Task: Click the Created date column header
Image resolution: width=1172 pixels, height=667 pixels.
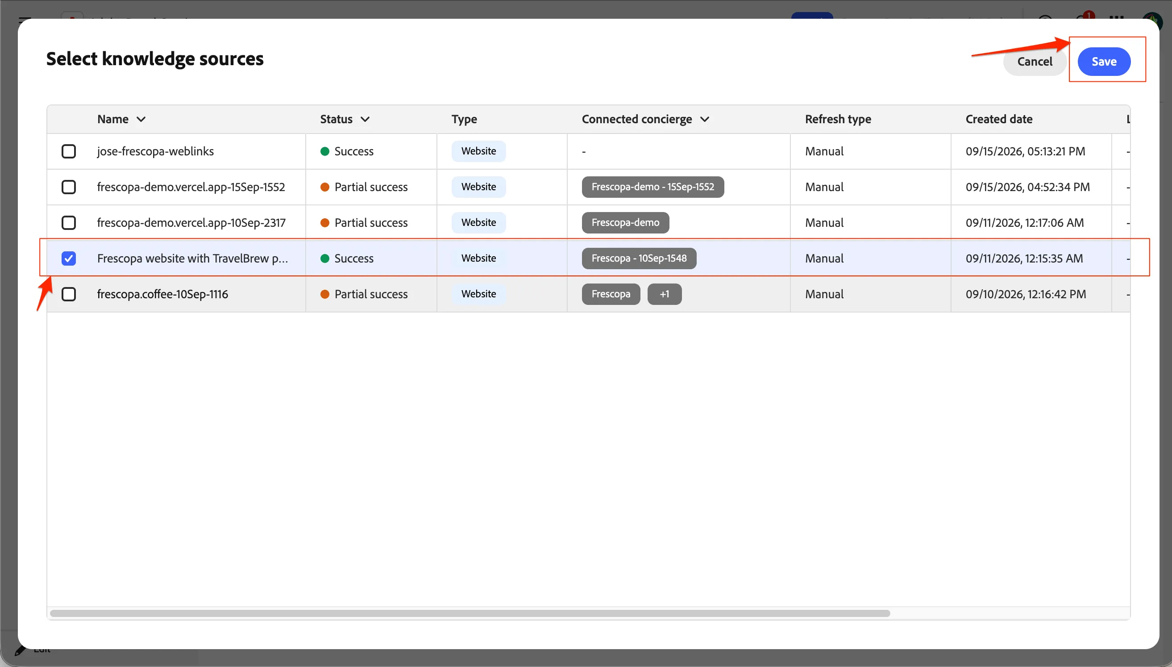Action: pos(999,119)
